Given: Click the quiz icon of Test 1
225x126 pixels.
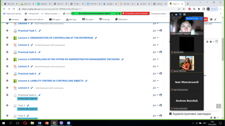Looking at the screenshot, I should pyautogui.click(x=15, y=105).
